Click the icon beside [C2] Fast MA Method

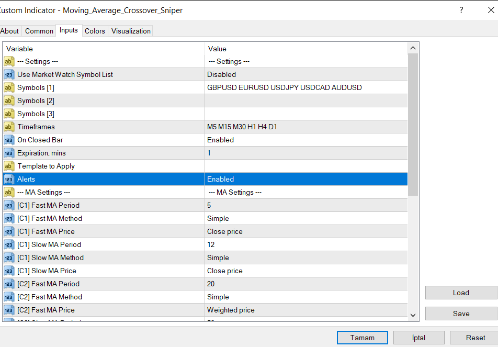point(9,297)
